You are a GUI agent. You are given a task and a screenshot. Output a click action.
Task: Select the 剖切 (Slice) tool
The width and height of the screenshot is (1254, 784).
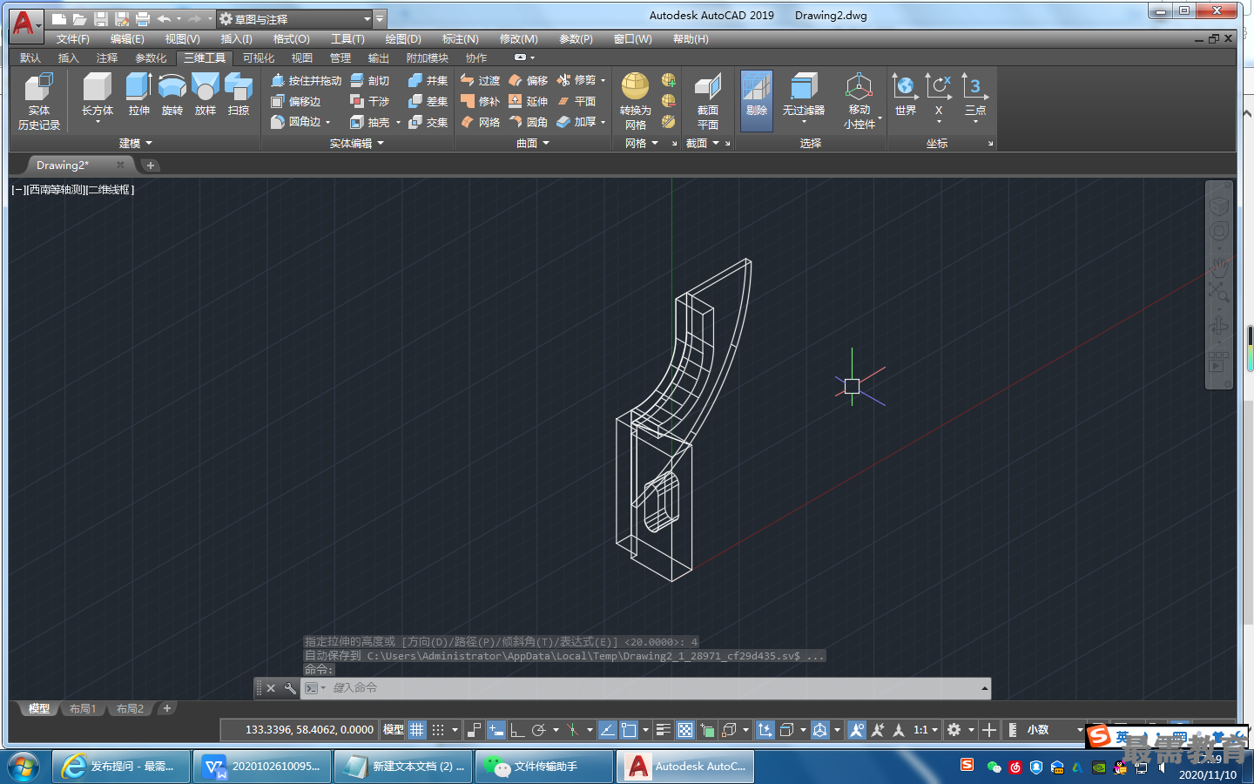click(370, 80)
